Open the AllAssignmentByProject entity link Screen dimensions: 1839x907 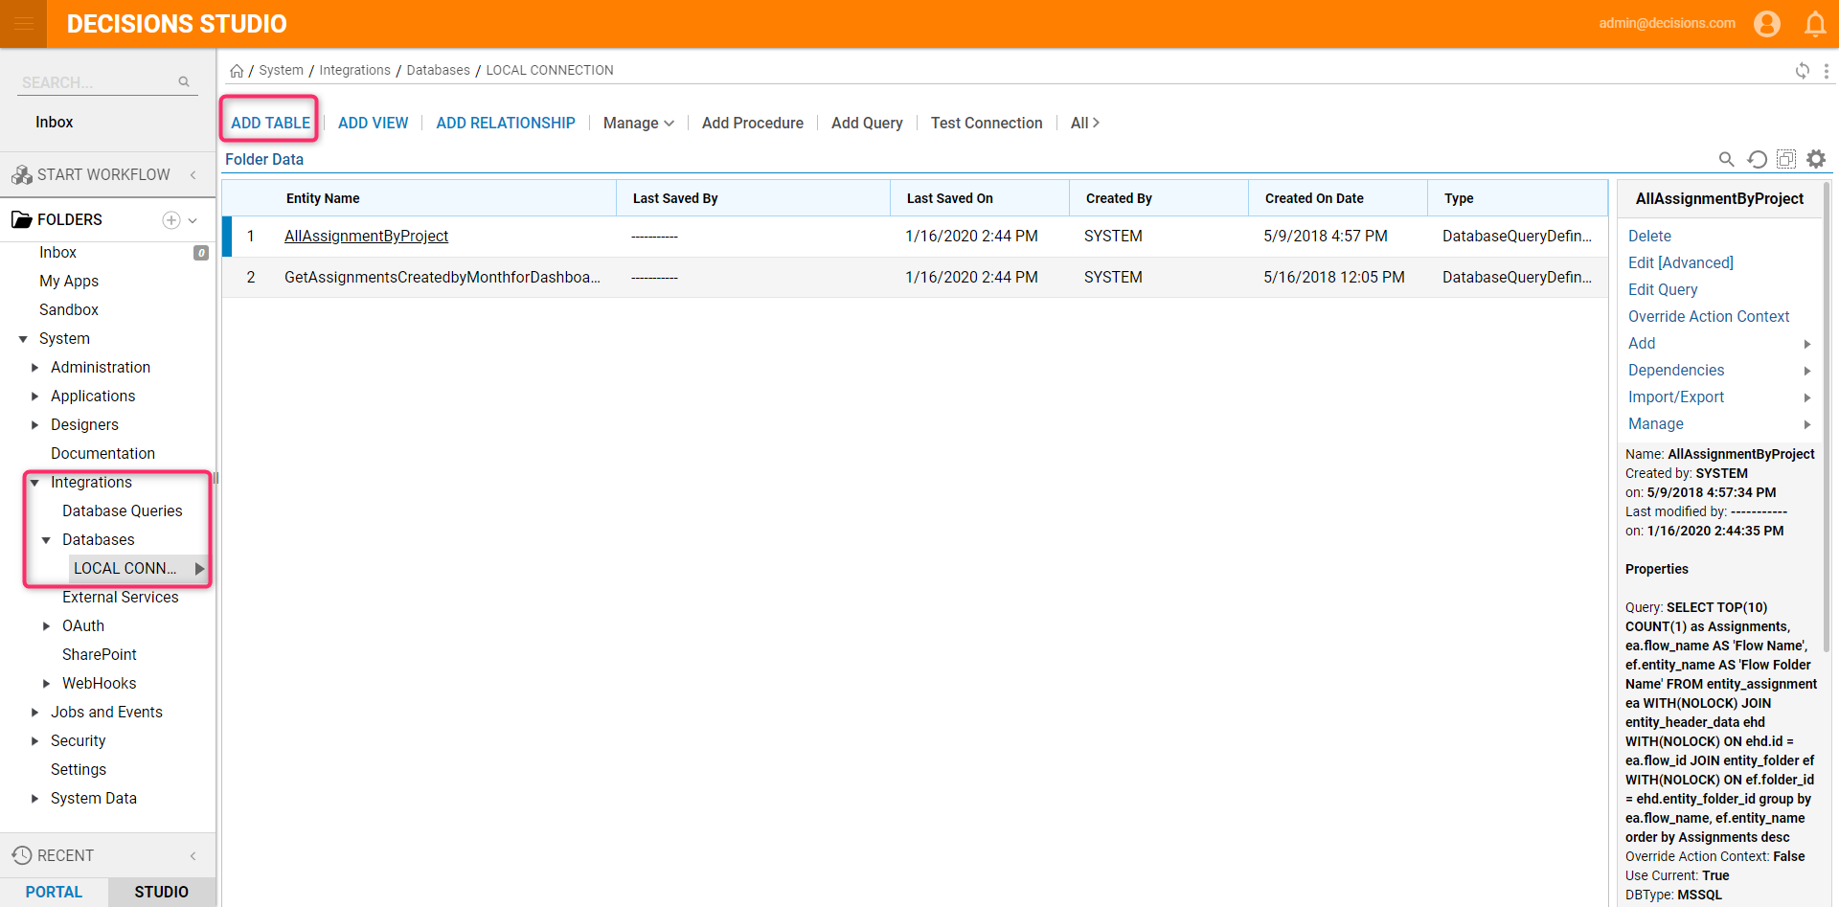[x=366, y=237]
